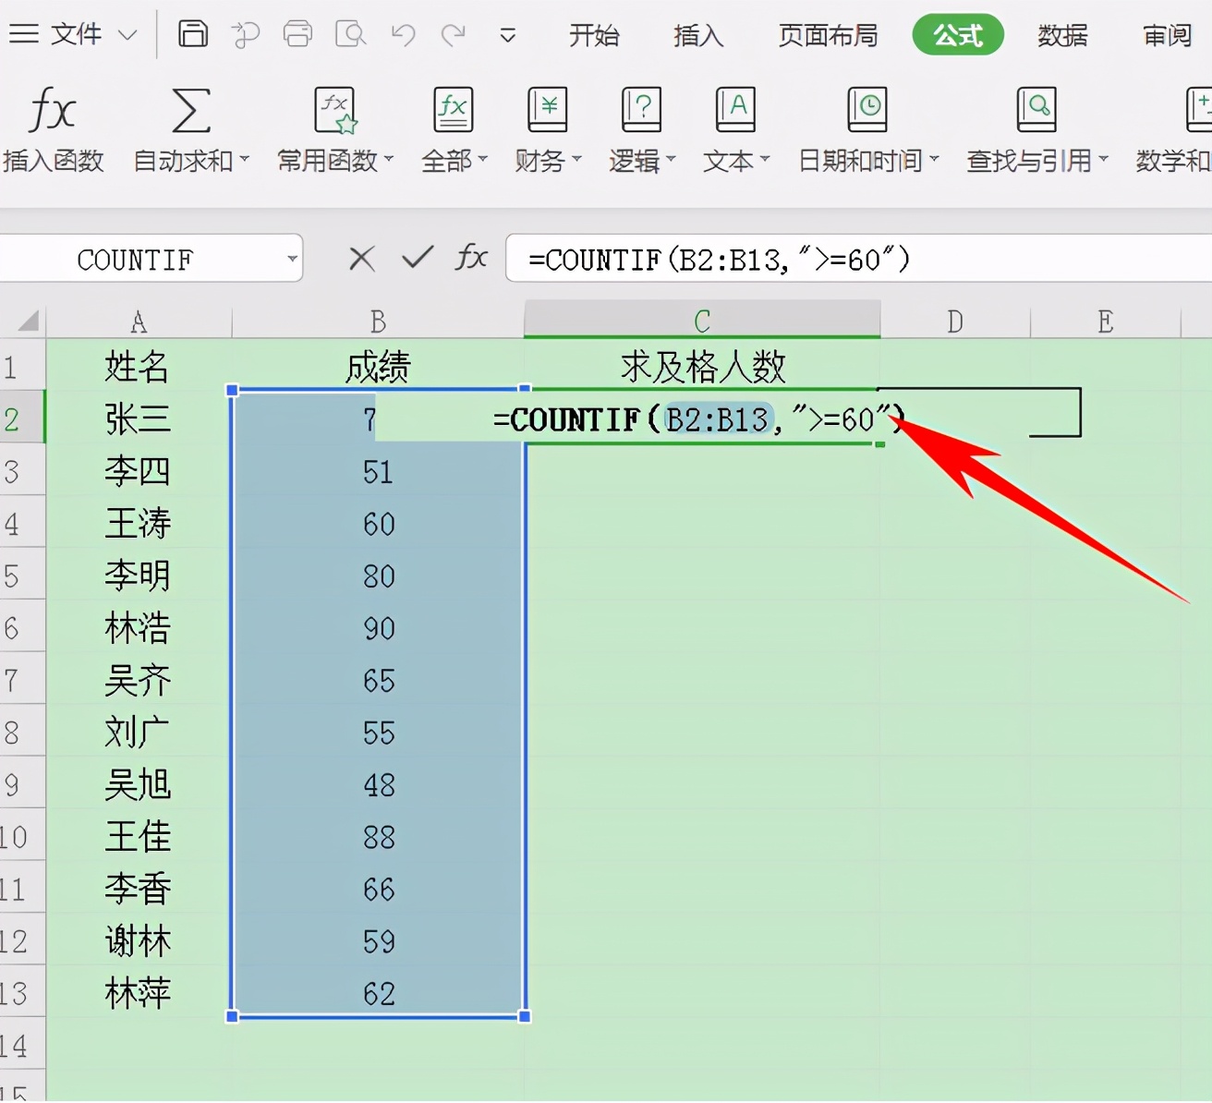Viewport: 1212px width, 1103px height.
Task: Switch to the 页面布局 tab
Action: coord(828,35)
